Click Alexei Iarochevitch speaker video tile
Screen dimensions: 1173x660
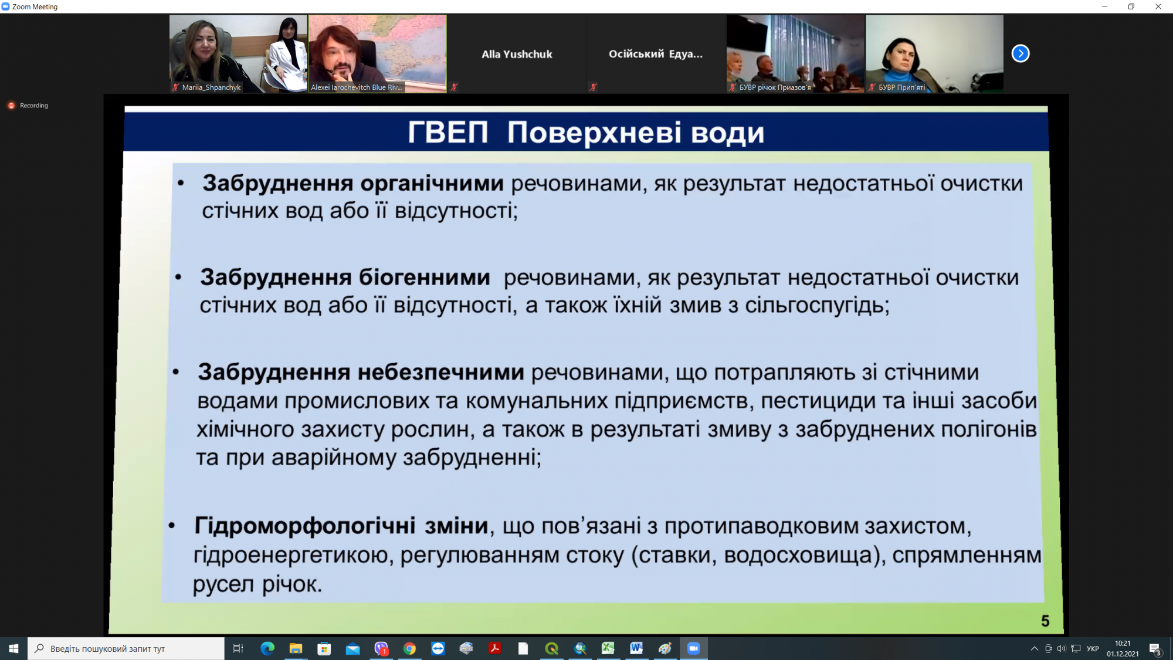(x=377, y=53)
